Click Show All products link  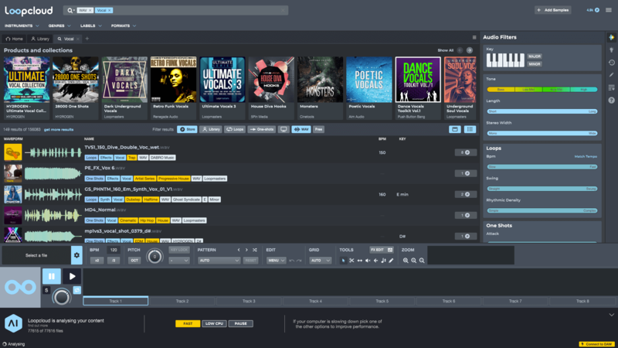click(x=446, y=50)
